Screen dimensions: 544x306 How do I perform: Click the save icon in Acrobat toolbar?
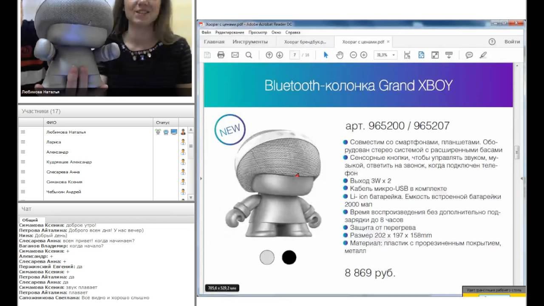click(x=207, y=55)
